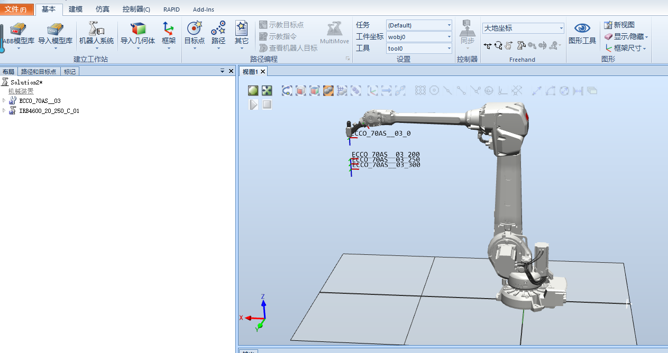Select Freehand Move tool
668x353 pixels.
click(488, 46)
